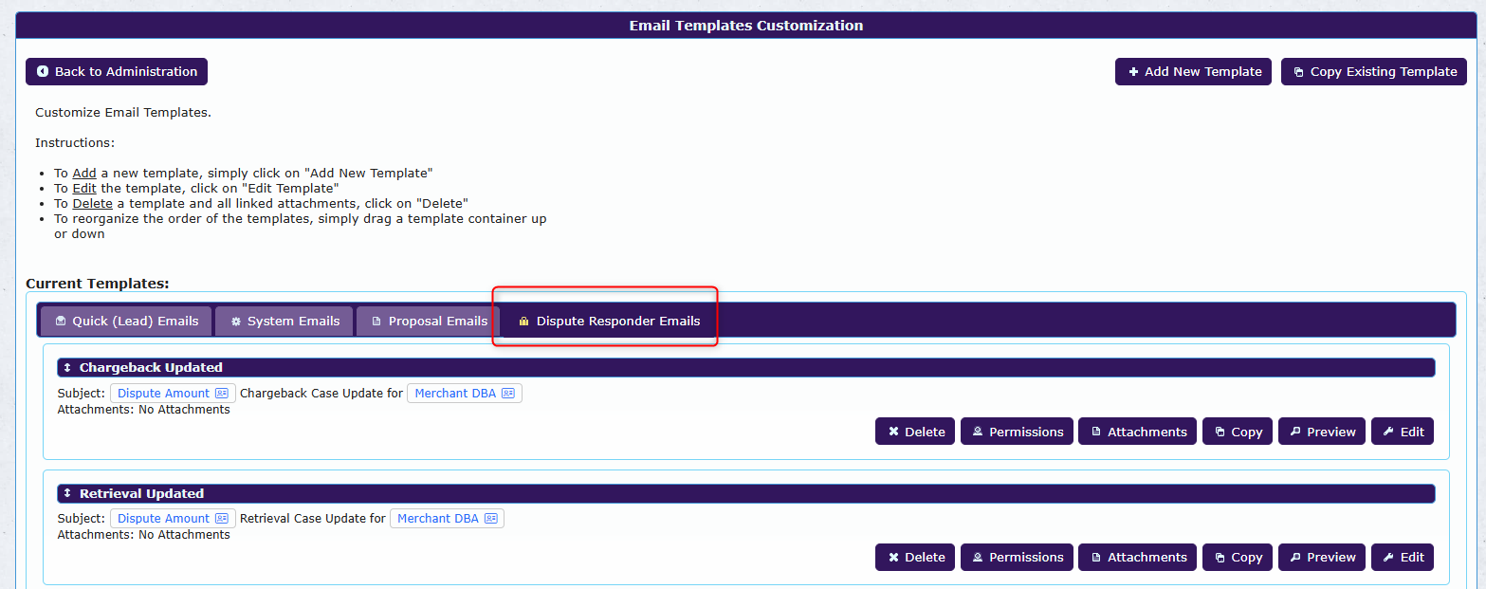Open the System Emails tab
Screen dimensions: 1486x589
[x=284, y=321]
